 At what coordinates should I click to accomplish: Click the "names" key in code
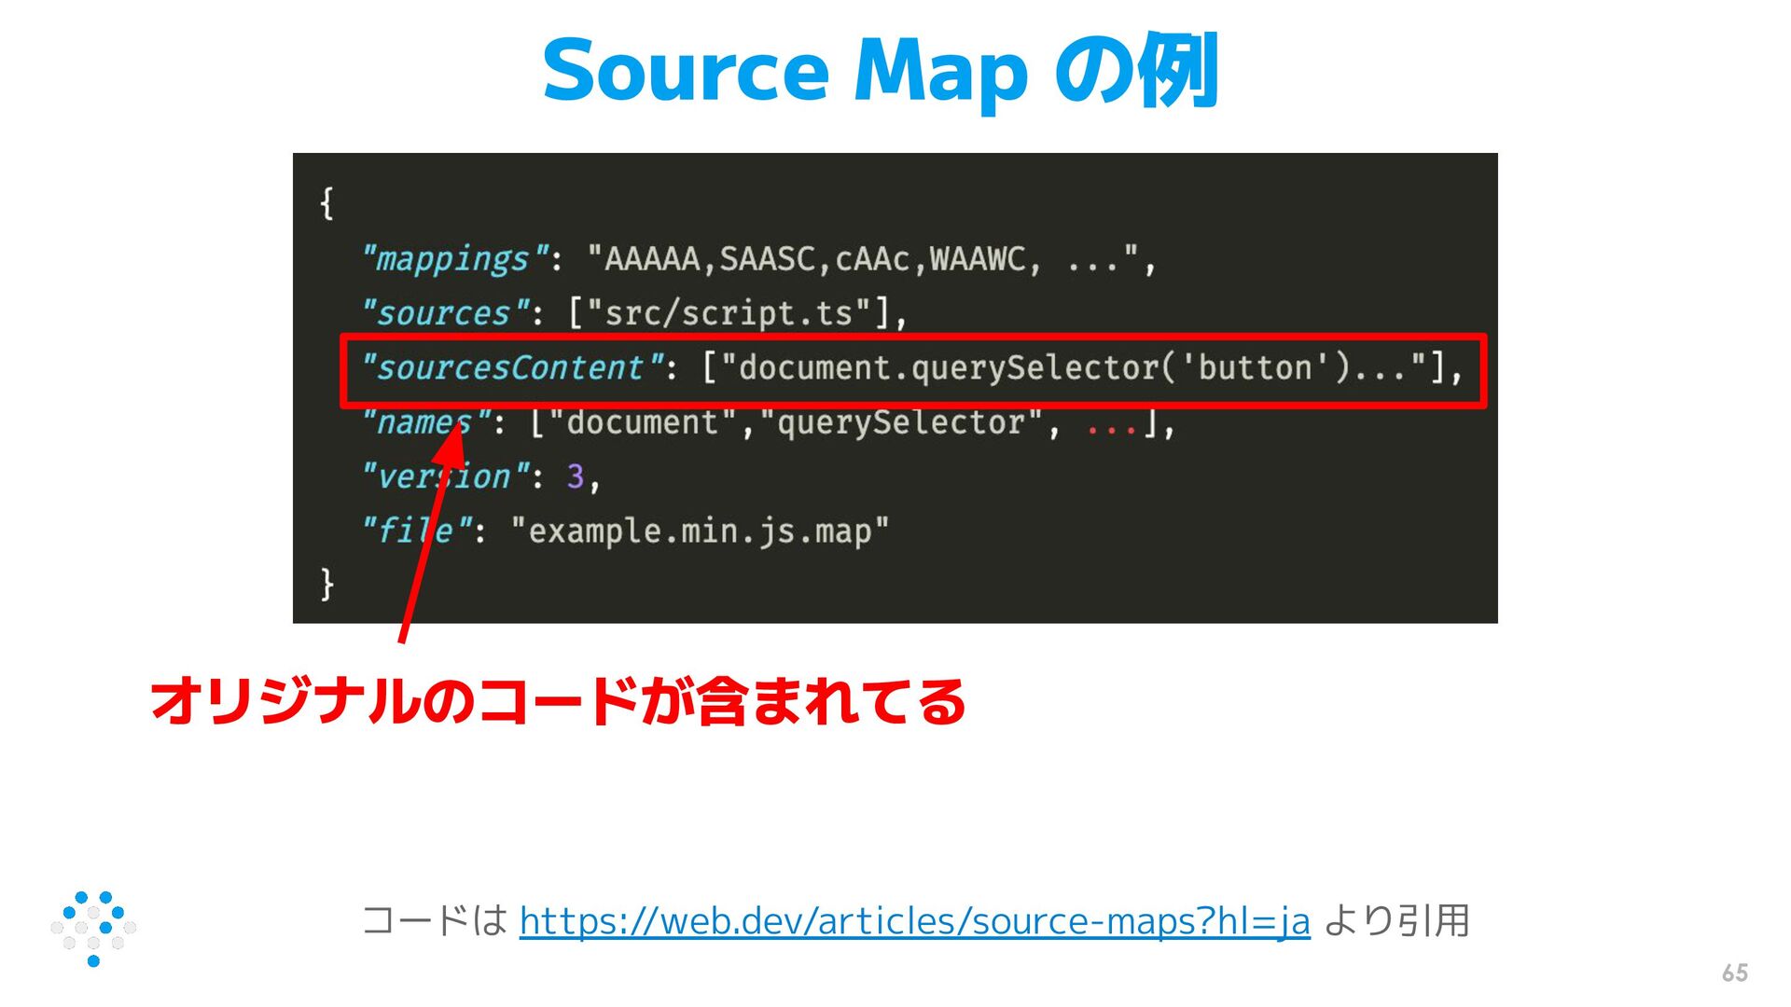click(x=424, y=422)
